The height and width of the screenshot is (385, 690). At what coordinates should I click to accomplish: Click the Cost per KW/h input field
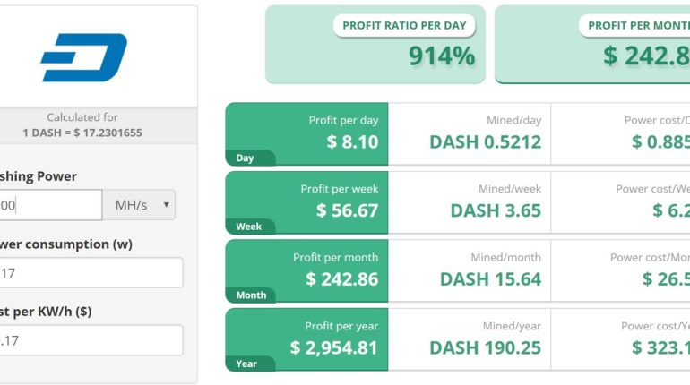point(91,340)
